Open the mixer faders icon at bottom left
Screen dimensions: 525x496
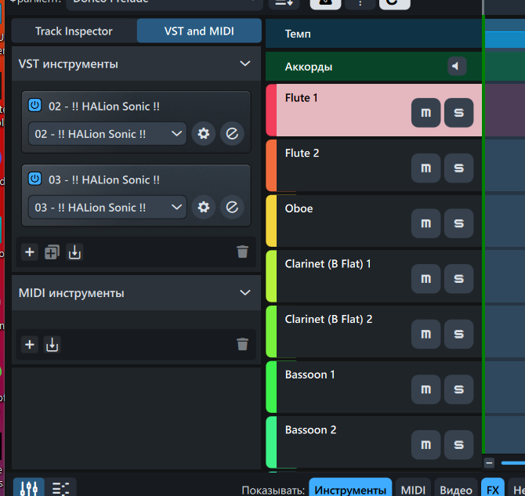point(29,488)
